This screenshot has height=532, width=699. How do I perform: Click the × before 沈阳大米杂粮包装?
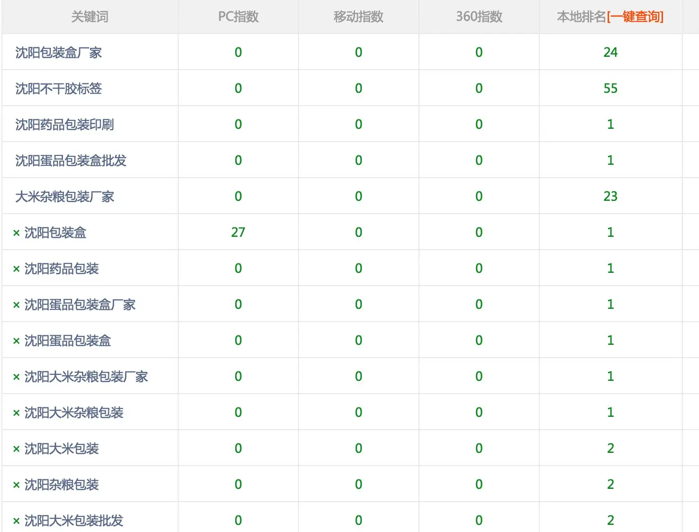(x=16, y=413)
